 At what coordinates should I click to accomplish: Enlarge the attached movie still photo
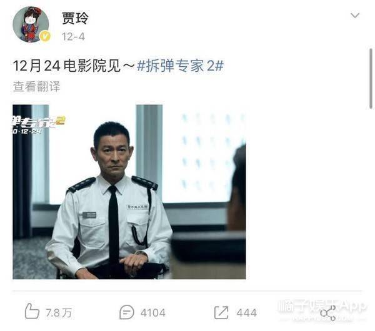click(129, 192)
